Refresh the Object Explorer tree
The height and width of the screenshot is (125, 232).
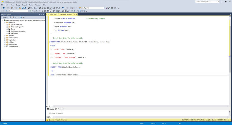click(20, 18)
